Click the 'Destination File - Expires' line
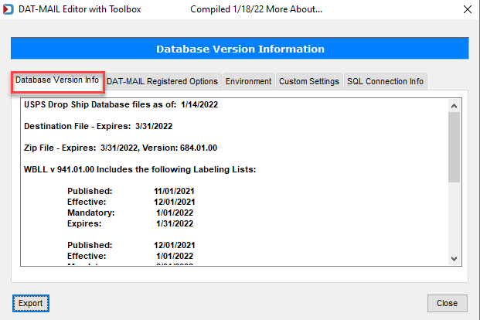 pos(98,126)
